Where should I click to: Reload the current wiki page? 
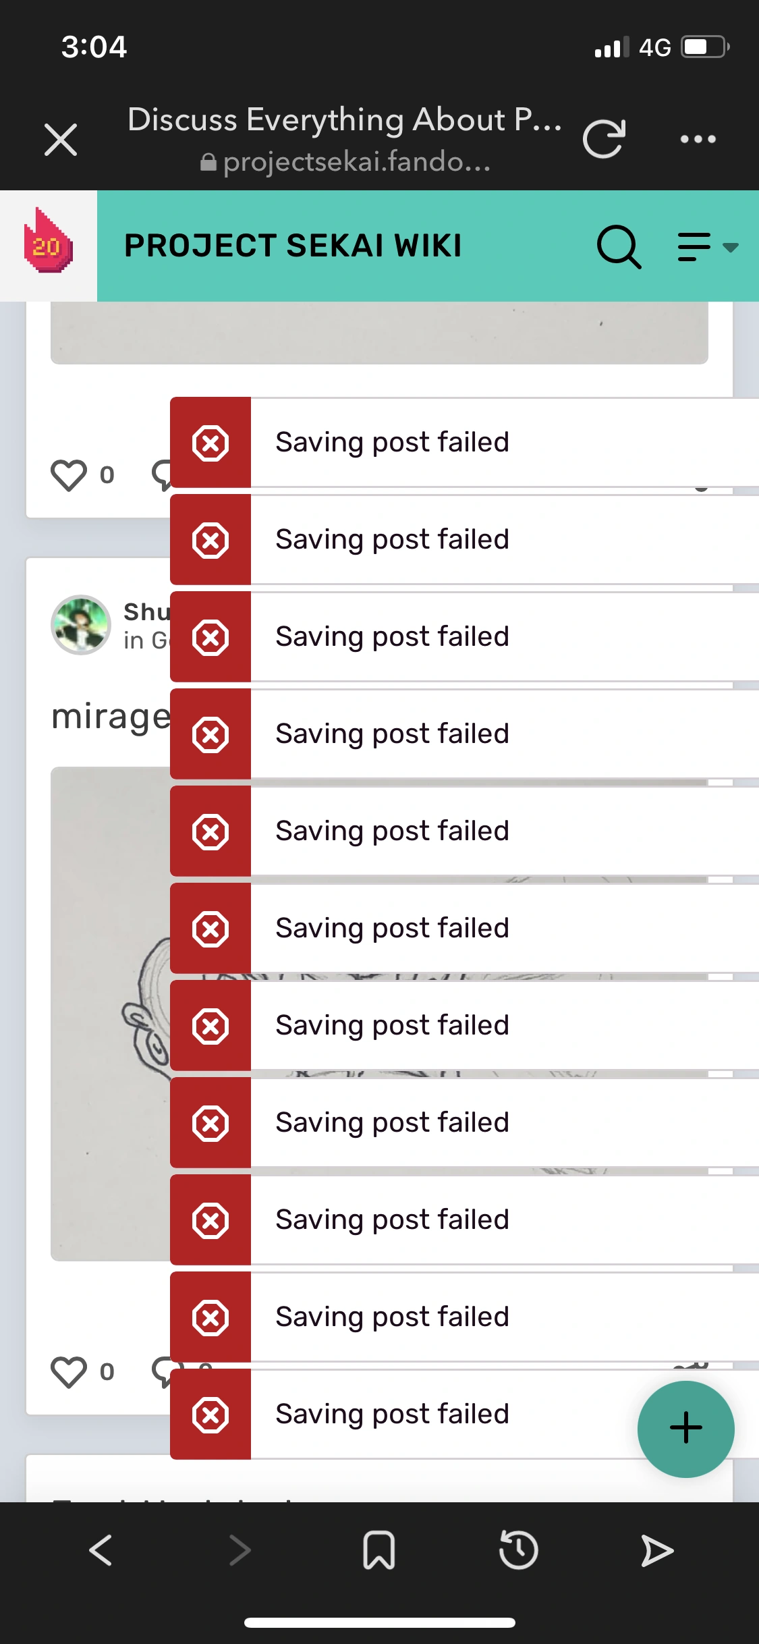(605, 138)
